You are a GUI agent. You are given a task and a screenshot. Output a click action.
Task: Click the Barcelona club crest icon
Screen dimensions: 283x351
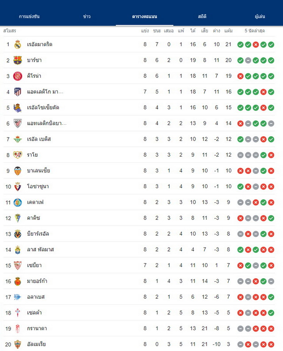[18, 60]
